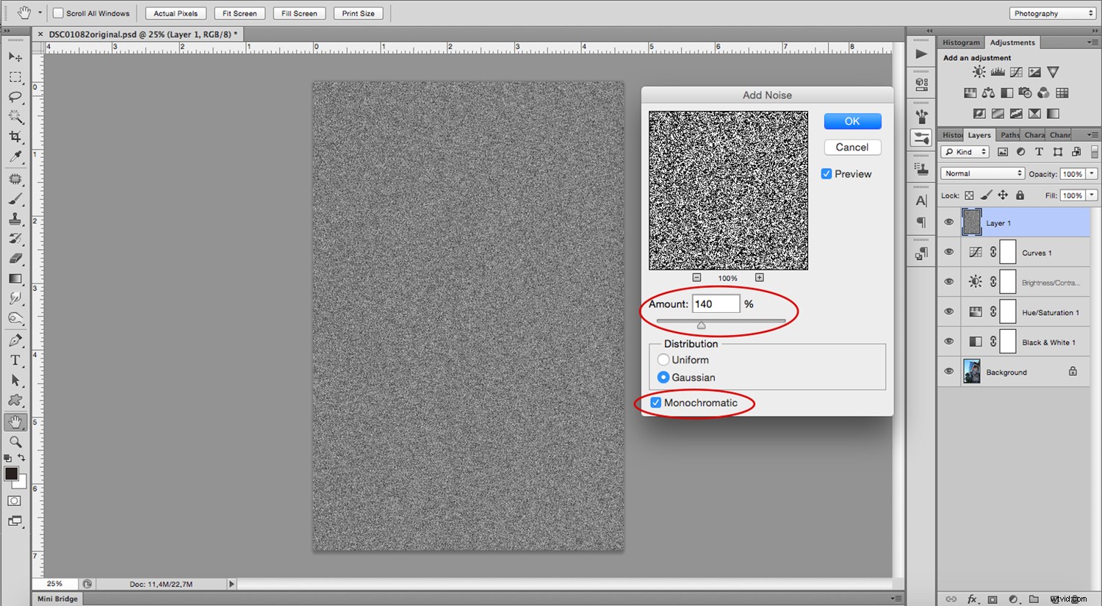The height and width of the screenshot is (606, 1102).
Task: Click OK to apply the noise
Action: coord(852,120)
